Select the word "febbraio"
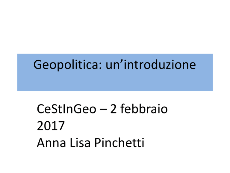The height and width of the screenshot is (173, 230). [x=144, y=108]
